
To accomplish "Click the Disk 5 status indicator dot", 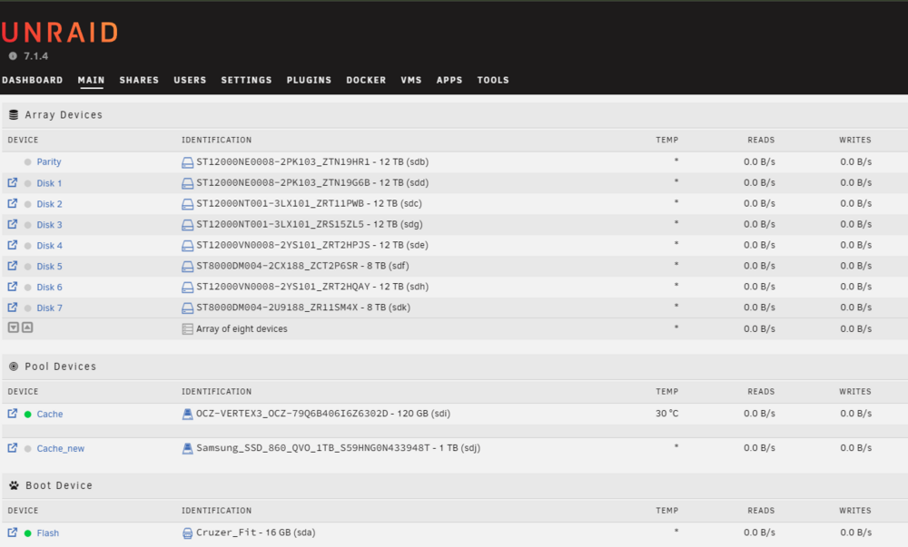I will tap(28, 267).
